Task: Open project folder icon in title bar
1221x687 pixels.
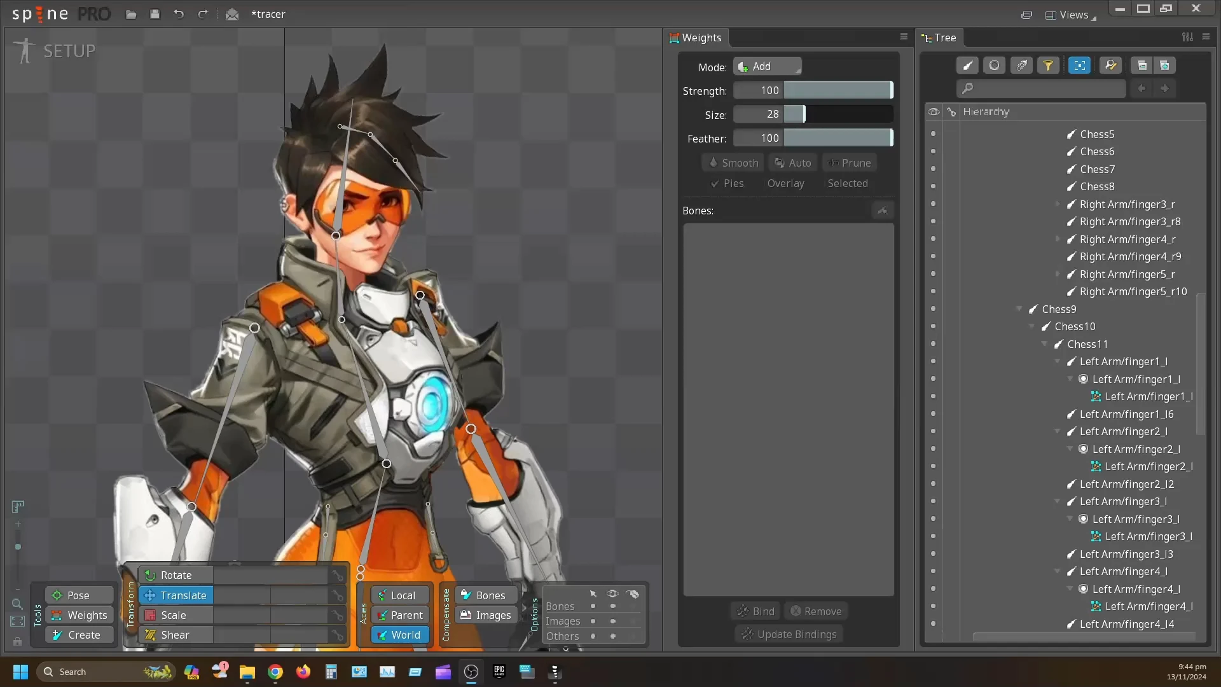Action: pyautogui.click(x=131, y=14)
